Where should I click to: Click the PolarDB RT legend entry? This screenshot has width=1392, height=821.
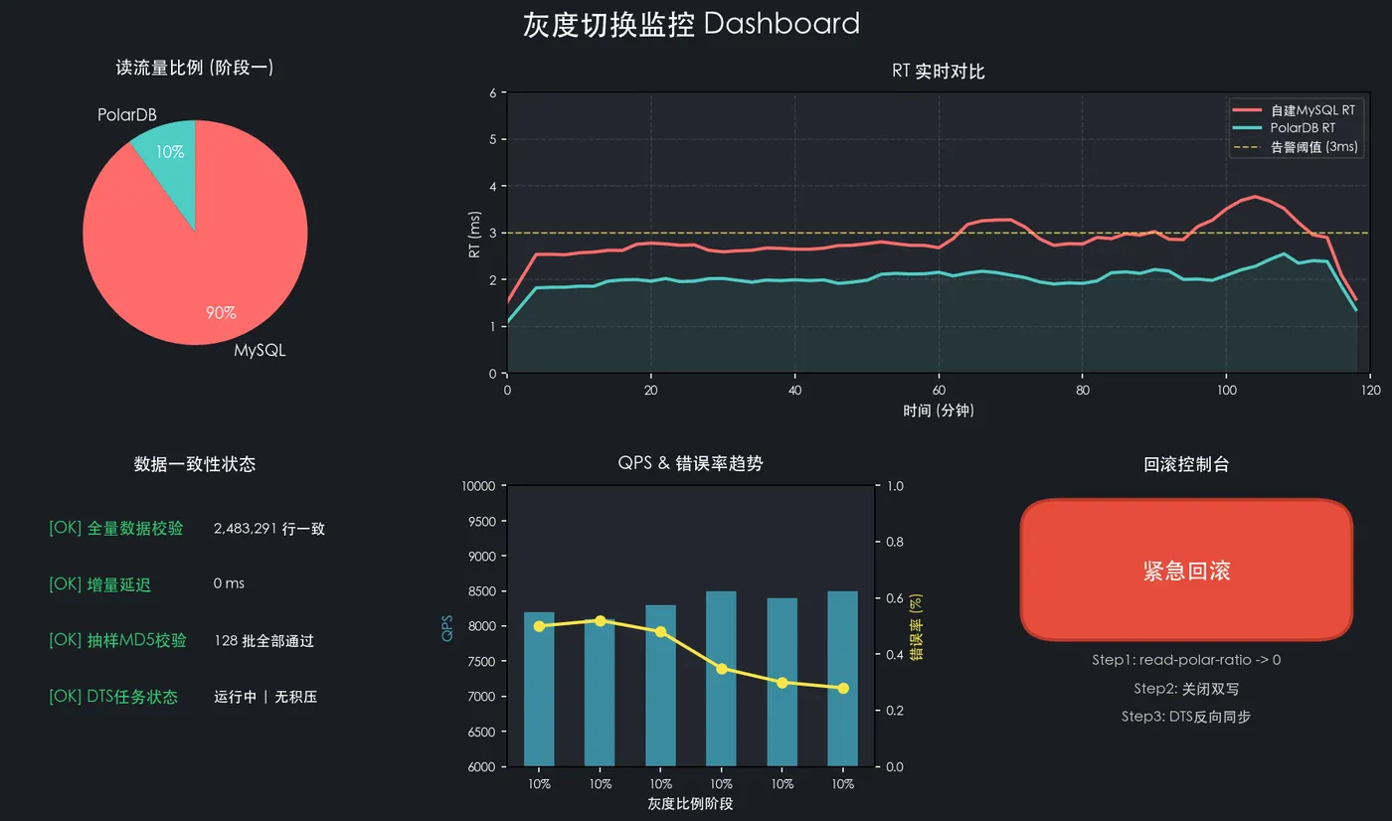(1286, 128)
